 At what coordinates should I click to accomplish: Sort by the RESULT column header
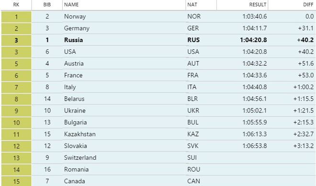click(258, 5)
